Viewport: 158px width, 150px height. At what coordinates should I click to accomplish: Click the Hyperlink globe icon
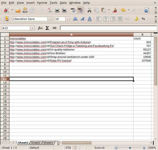tap(147, 10)
